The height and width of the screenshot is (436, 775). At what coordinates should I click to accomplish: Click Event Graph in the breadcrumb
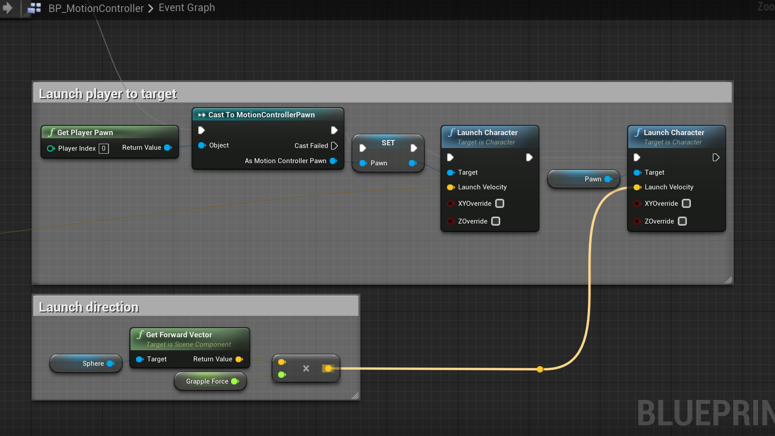coord(187,8)
